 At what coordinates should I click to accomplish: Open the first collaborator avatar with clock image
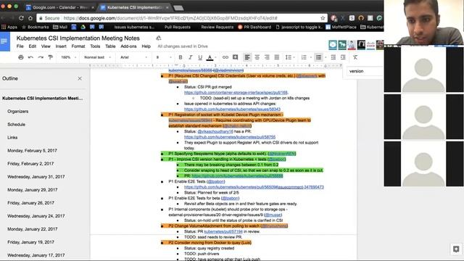point(333,45)
